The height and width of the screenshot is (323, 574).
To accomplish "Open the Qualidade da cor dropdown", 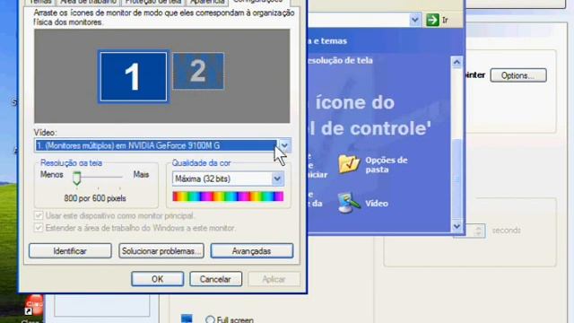I will pyautogui.click(x=277, y=179).
